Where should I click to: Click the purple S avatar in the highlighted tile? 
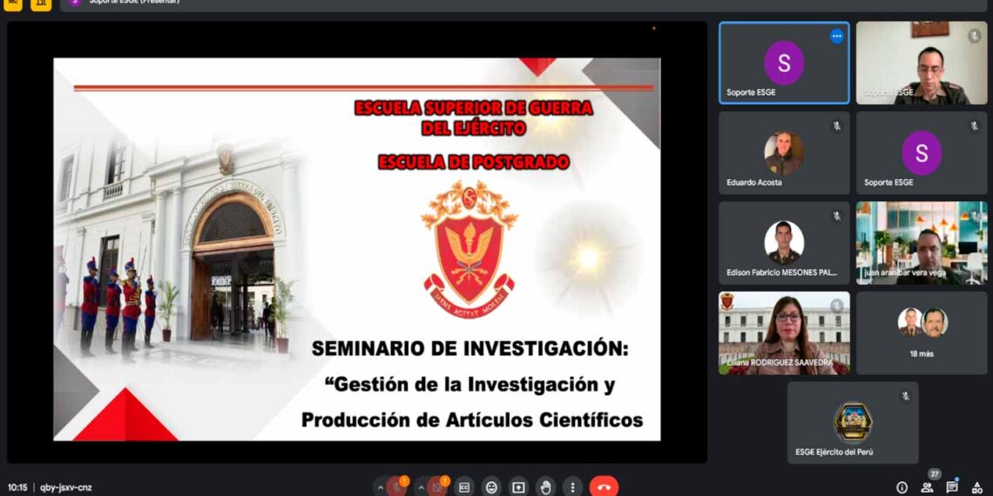click(784, 63)
